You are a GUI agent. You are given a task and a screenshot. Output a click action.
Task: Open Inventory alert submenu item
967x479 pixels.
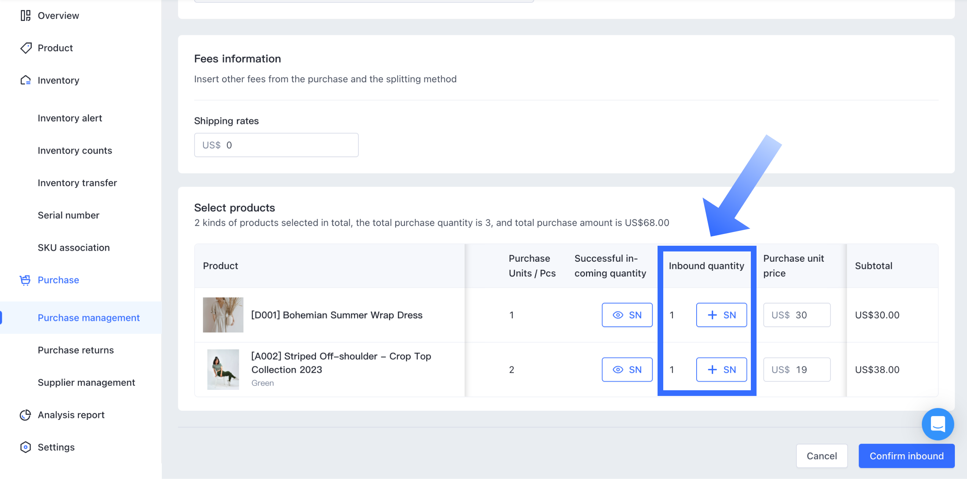tap(70, 118)
